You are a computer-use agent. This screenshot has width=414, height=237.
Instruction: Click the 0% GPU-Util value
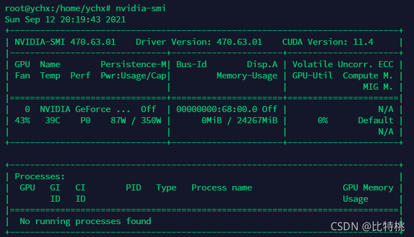tap(323, 120)
